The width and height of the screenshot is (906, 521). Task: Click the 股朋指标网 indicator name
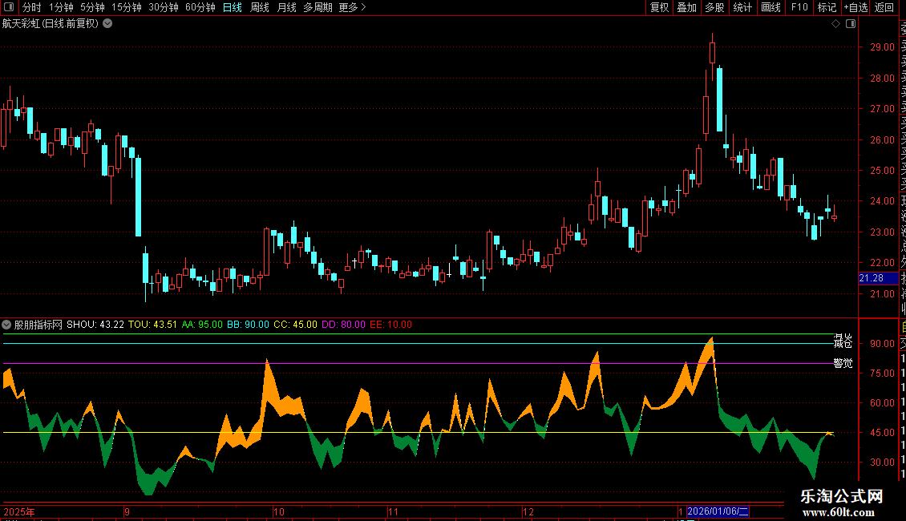click(x=38, y=325)
